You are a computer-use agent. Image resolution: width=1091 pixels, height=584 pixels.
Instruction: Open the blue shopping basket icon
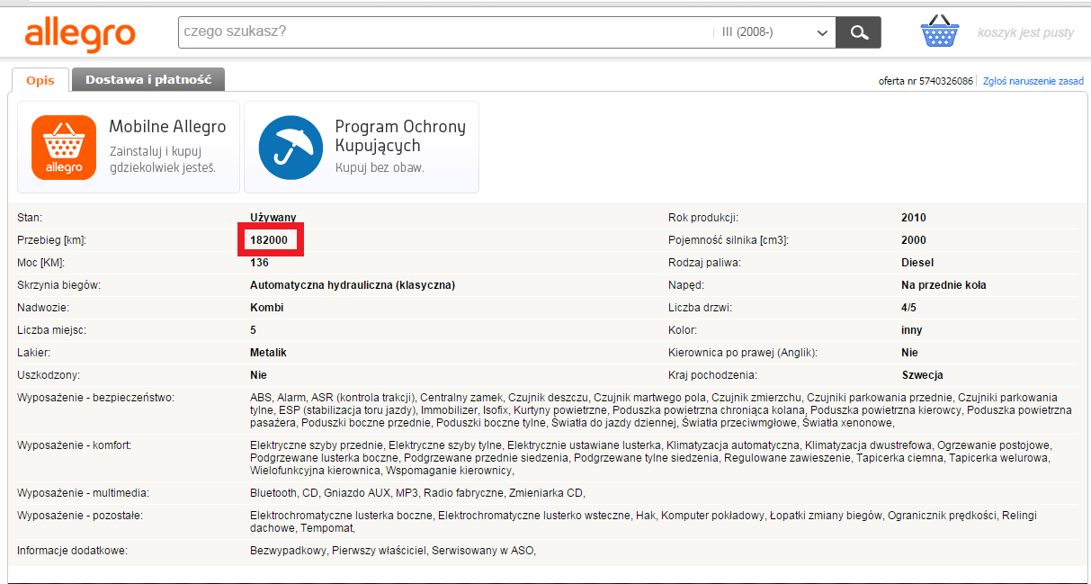(940, 32)
